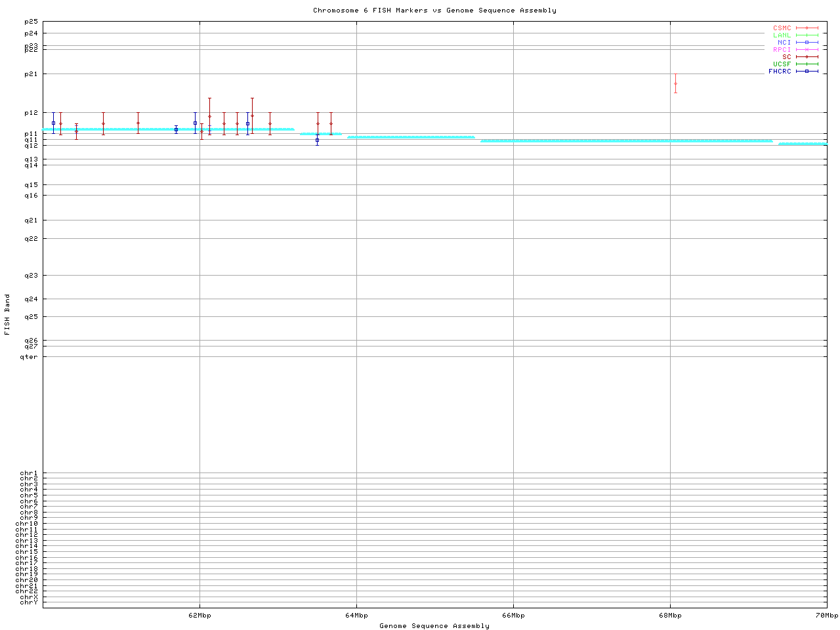Click the 68Mbp x-axis tick label
The image size is (840, 630).
pos(670,616)
